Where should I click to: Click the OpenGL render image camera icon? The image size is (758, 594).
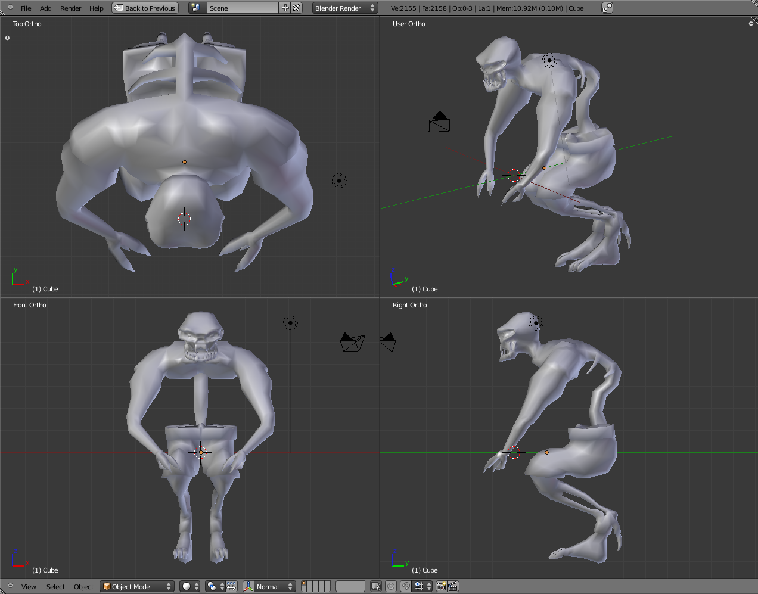pyautogui.click(x=441, y=587)
